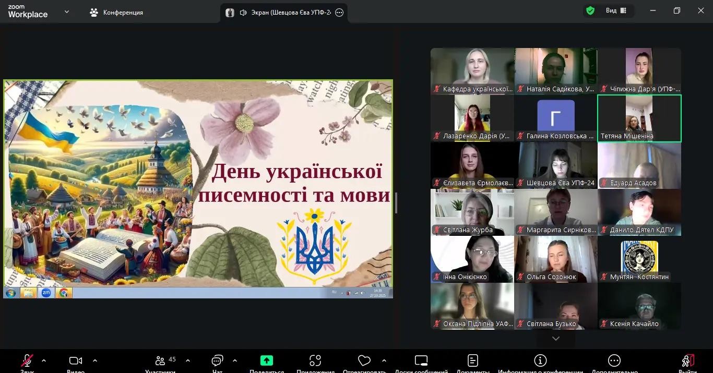Start your camera via Видео
713x373 pixels.
pyautogui.click(x=75, y=361)
